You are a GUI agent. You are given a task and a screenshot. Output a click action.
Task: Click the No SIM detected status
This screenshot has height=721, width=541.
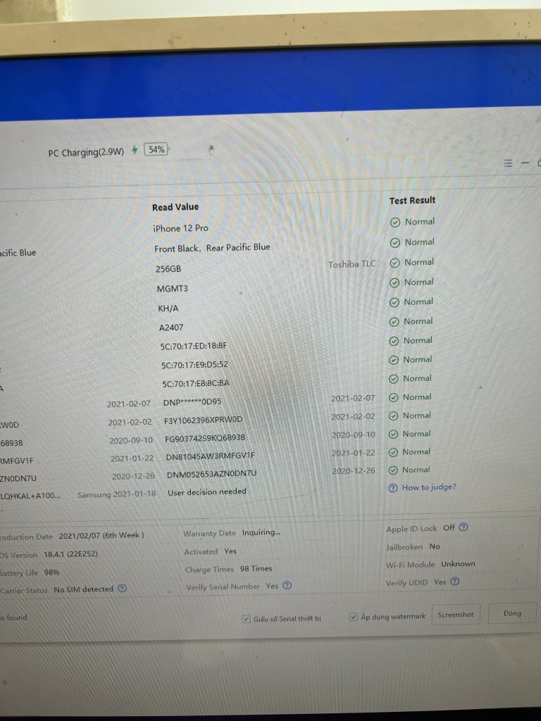[83, 589]
